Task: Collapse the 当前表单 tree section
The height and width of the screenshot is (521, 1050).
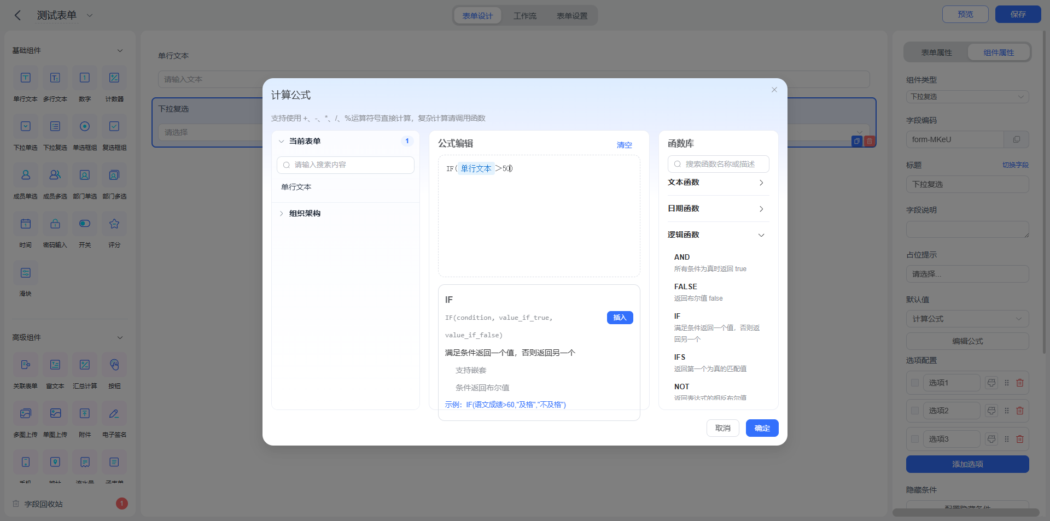Action: 281,141
